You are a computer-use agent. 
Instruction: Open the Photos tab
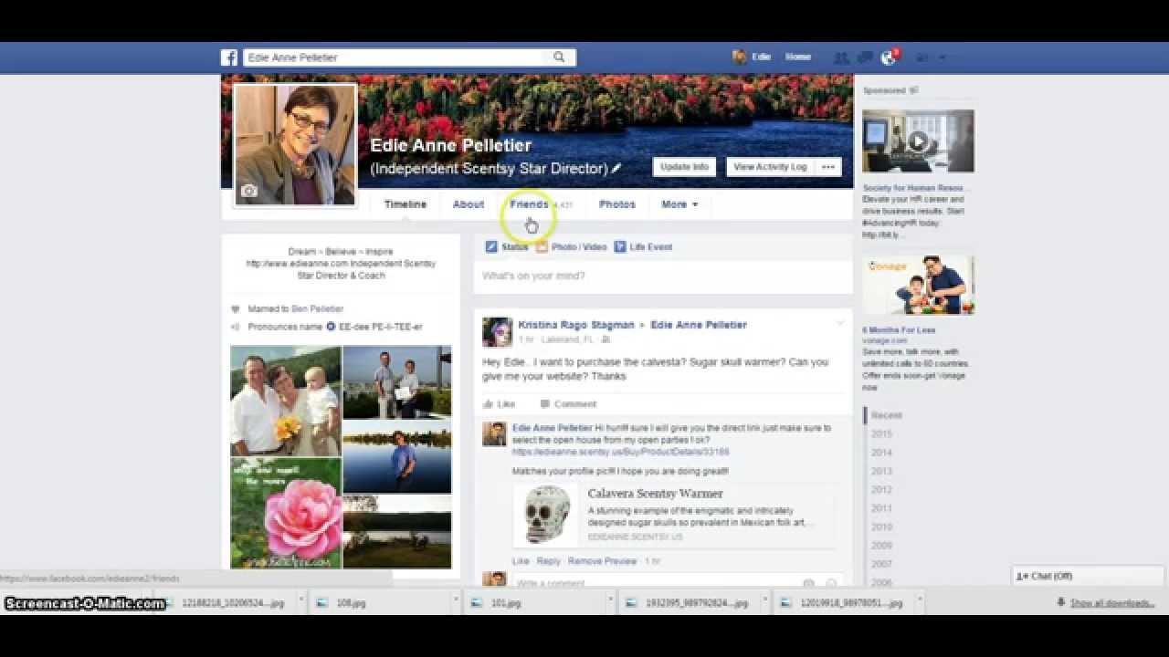(617, 204)
